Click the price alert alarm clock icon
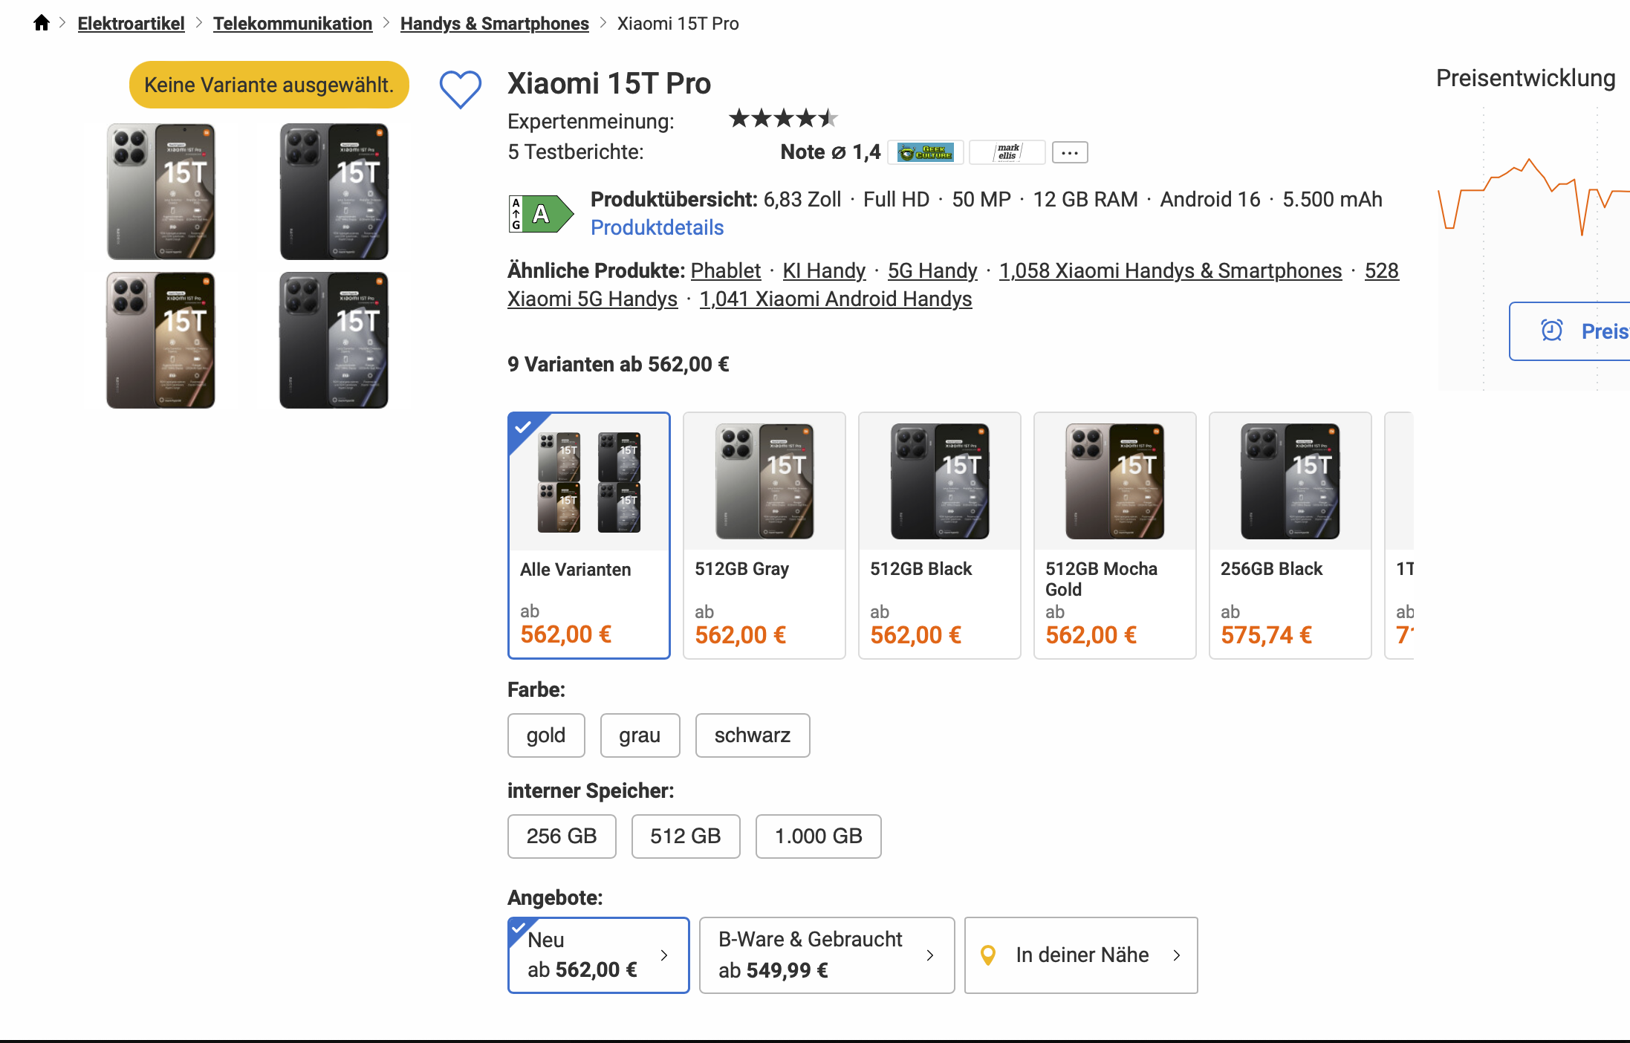 point(1552,331)
